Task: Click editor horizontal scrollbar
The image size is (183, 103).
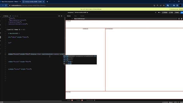Action: point(41,101)
